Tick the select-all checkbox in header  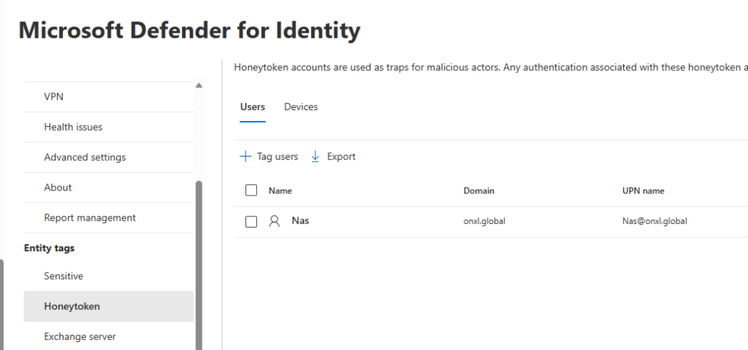[251, 190]
